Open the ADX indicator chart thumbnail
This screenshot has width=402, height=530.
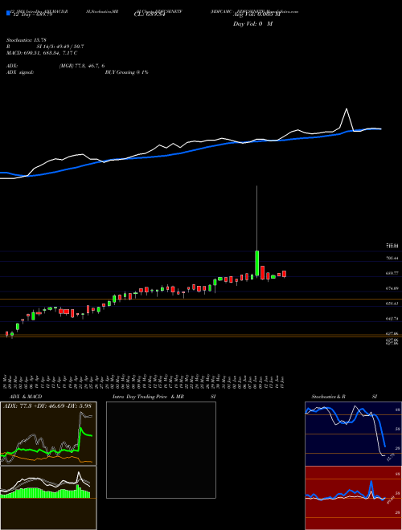point(48,434)
